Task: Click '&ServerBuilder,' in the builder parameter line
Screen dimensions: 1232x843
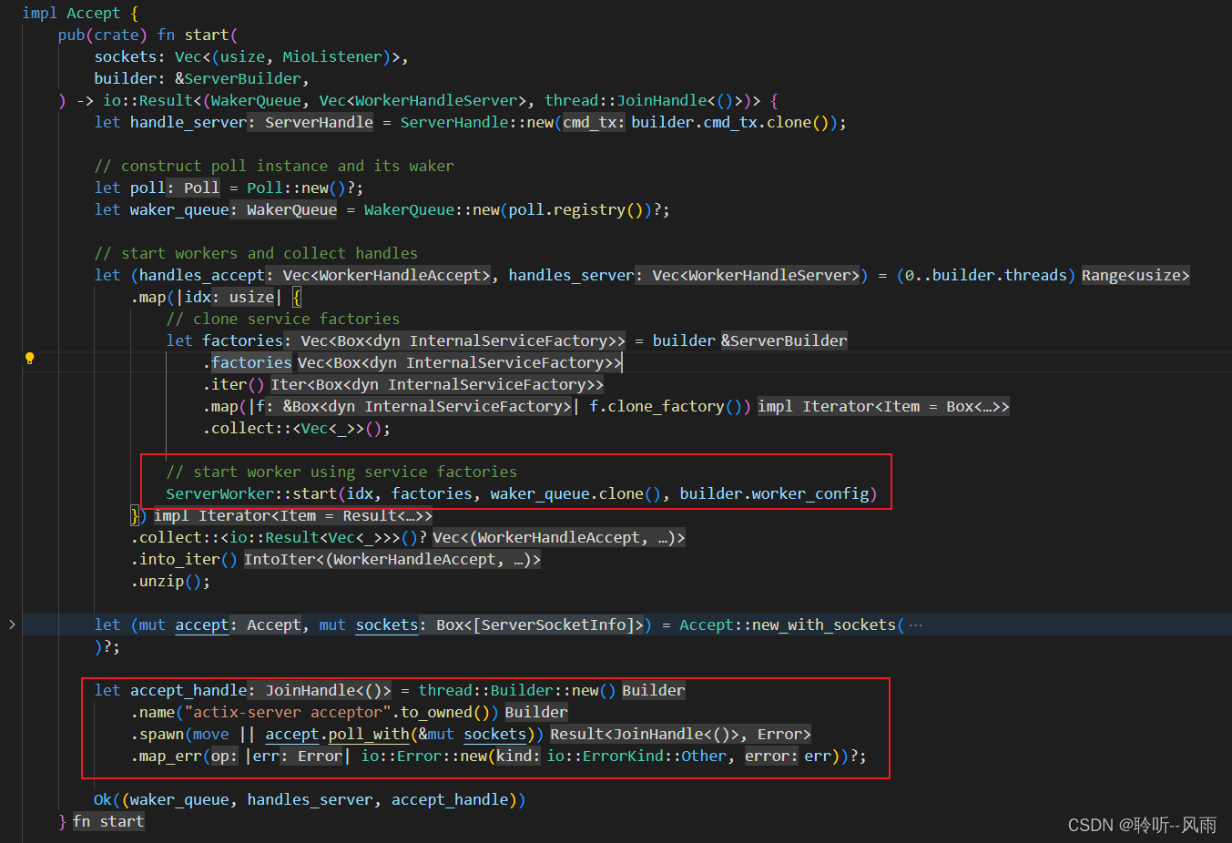Action: (242, 78)
